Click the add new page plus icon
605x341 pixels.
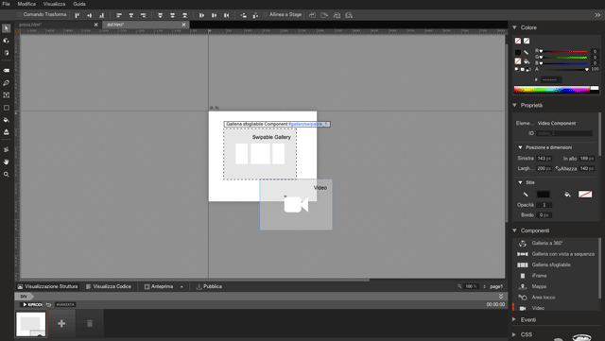point(61,323)
